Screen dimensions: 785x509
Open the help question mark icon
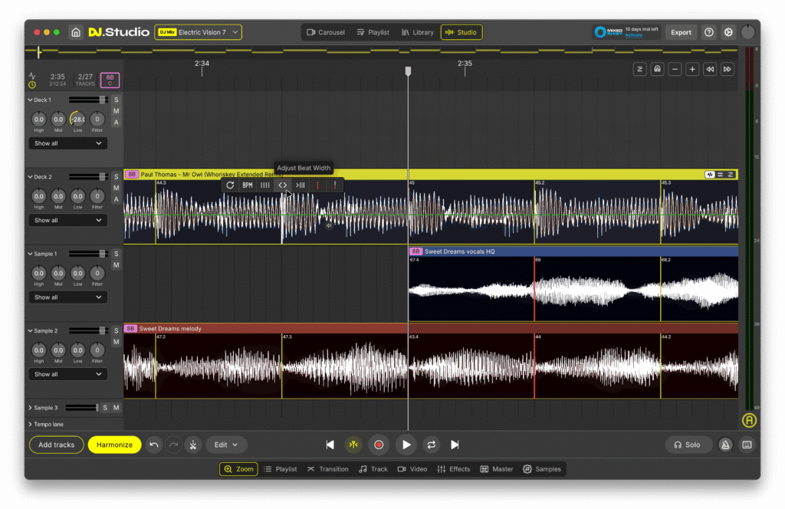pos(709,32)
